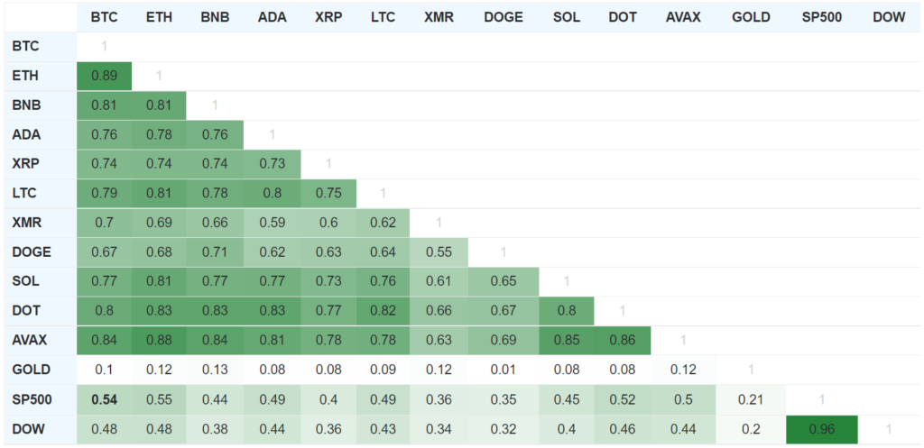Select the 0.86 AVAX-DOT correlation cell

[x=622, y=340]
